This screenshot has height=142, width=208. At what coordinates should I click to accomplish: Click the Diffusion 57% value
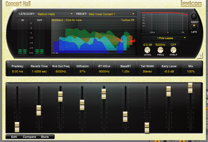pyautogui.click(x=82, y=71)
